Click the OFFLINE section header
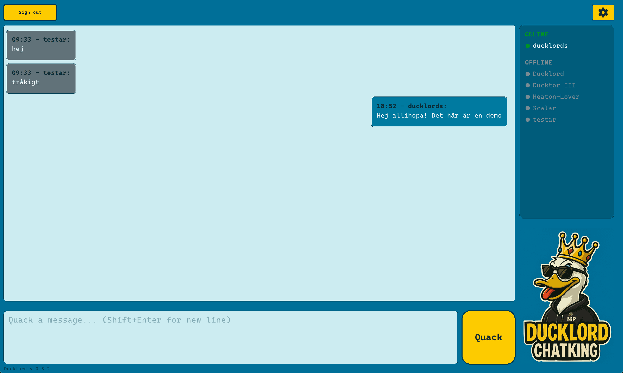623x373 pixels. pyautogui.click(x=538, y=62)
